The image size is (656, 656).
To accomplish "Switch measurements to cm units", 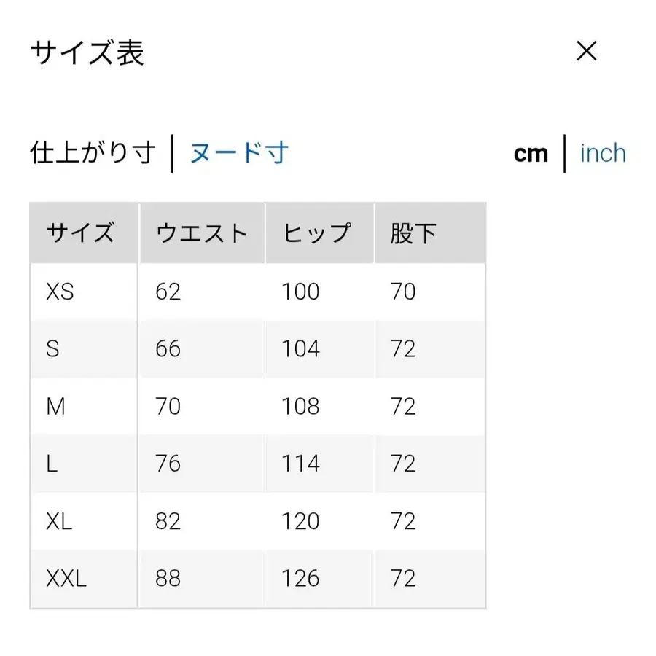I will (530, 153).
